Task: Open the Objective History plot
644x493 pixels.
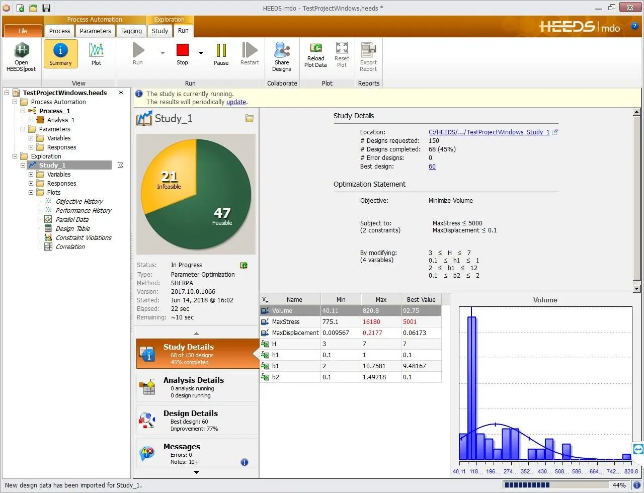Action: (x=79, y=202)
